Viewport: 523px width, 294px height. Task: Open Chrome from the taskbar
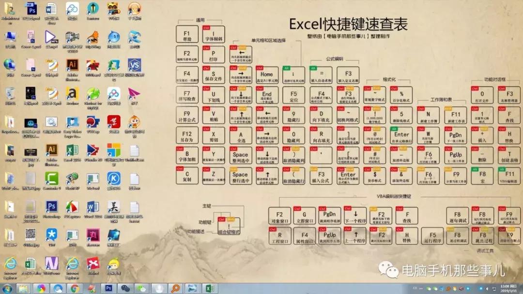coord(75,288)
